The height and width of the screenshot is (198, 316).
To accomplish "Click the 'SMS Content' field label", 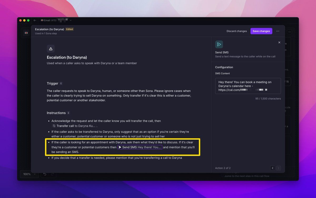I will coord(223,74).
